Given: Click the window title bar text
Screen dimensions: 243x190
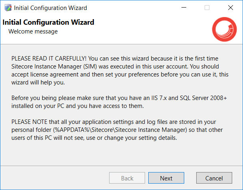Looking at the screenshot, I should click(50, 8).
